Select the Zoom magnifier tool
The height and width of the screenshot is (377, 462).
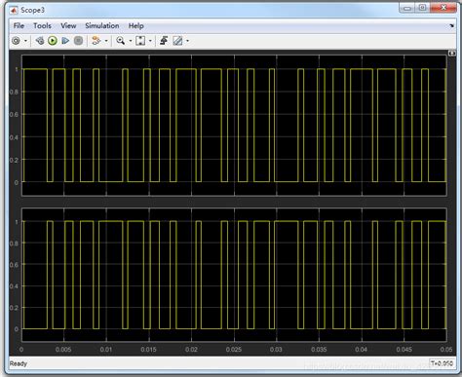coord(121,41)
